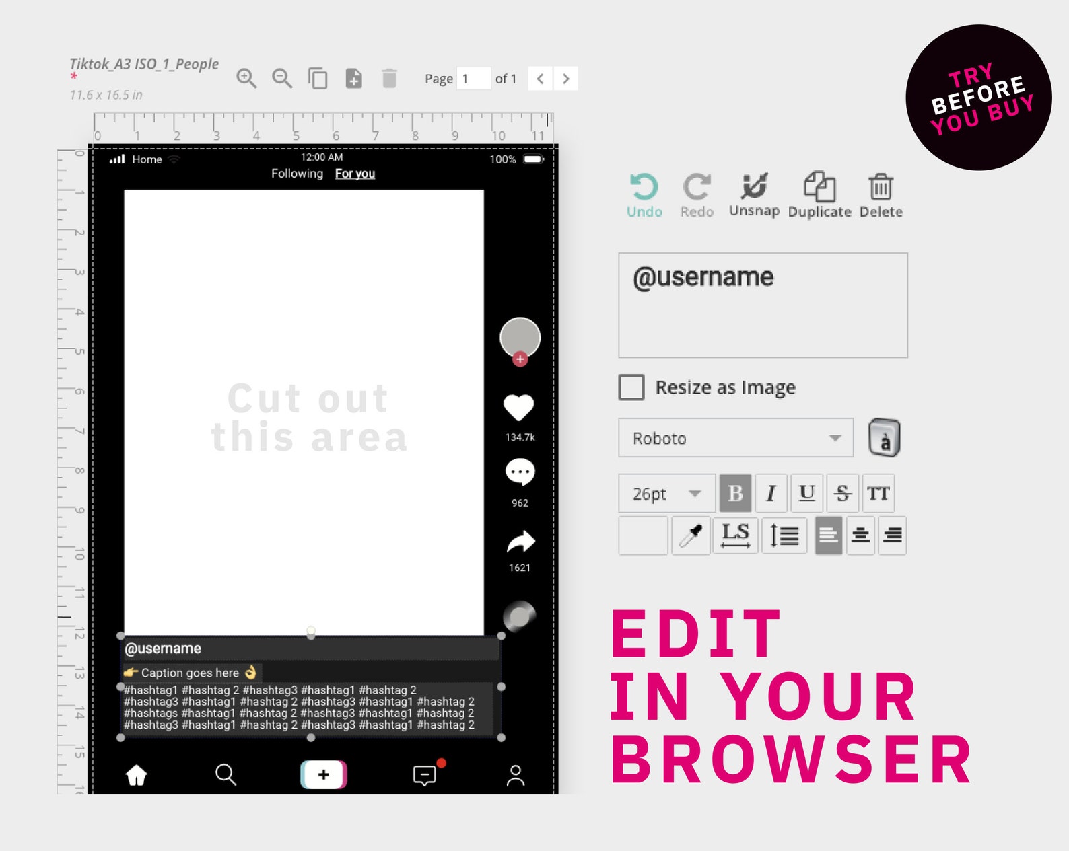
Task: Toggle italic formatting
Action: point(771,493)
